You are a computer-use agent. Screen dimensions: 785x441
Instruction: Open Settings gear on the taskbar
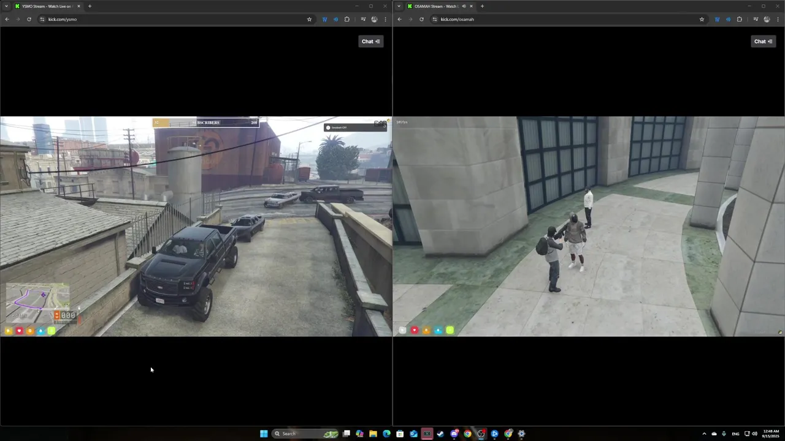522,434
